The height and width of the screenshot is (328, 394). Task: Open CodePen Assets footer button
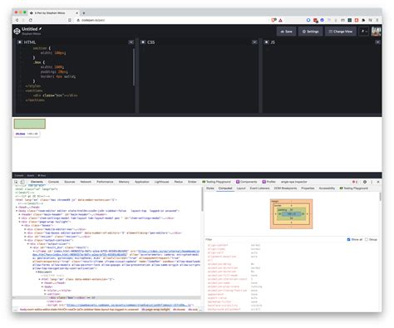tap(31, 175)
